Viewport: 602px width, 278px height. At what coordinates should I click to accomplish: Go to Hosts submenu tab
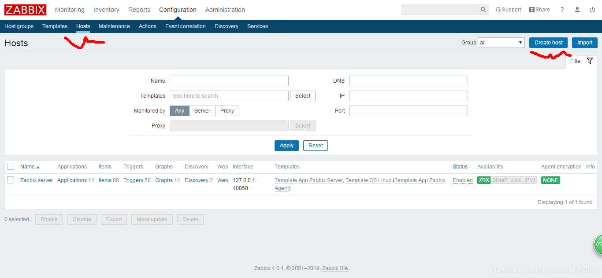click(x=83, y=26)
